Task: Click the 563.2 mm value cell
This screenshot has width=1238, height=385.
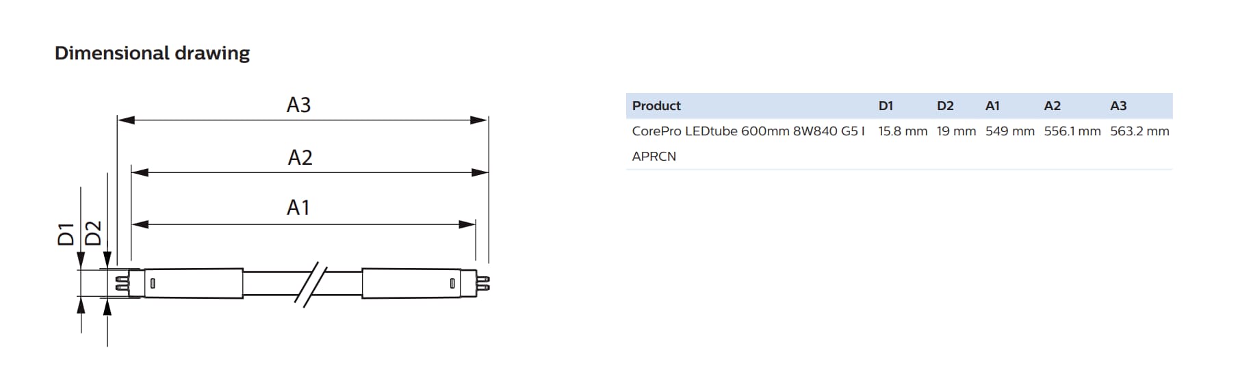Action: pos(1139,131)
